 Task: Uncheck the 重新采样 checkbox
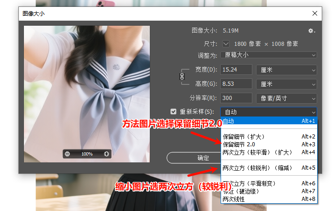(x=173, y=111)
